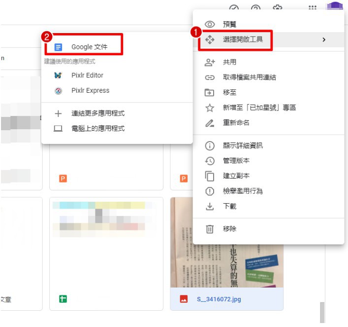Open the Google apps grid icon
The image size is (348, 327).
pyautogui.click(x=313, y=8)
